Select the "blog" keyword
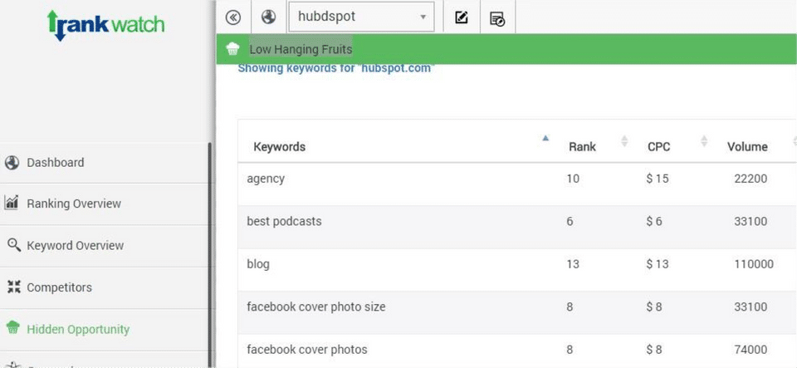797x368 pixels. click(258, 264)
